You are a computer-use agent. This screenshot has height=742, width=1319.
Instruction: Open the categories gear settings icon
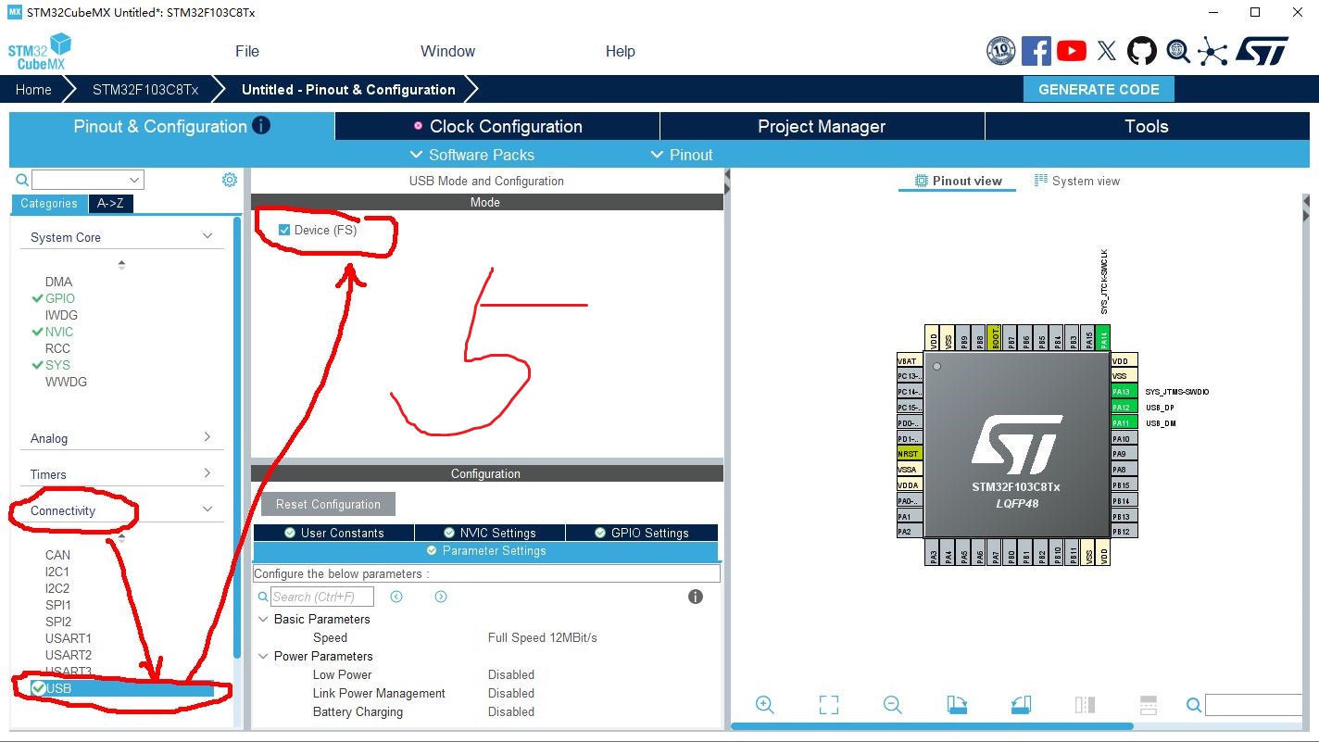point(230,180)
